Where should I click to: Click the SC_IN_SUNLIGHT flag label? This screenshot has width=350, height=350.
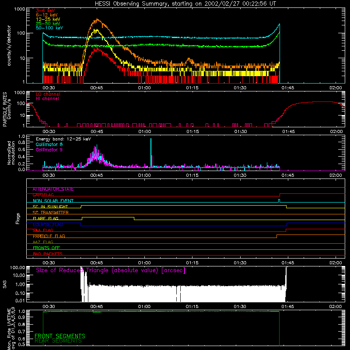point(50,206)
